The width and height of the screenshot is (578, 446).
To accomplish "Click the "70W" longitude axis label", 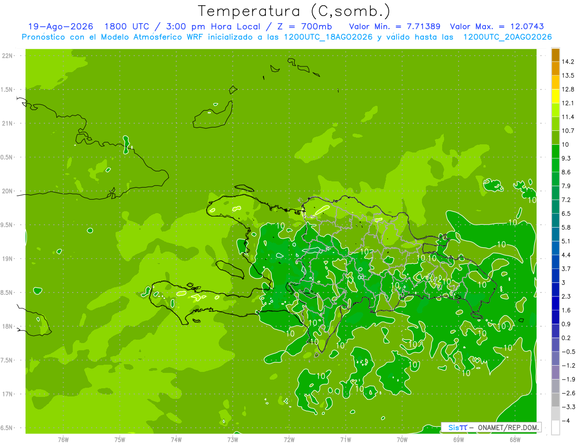I will tap(402, 439).
